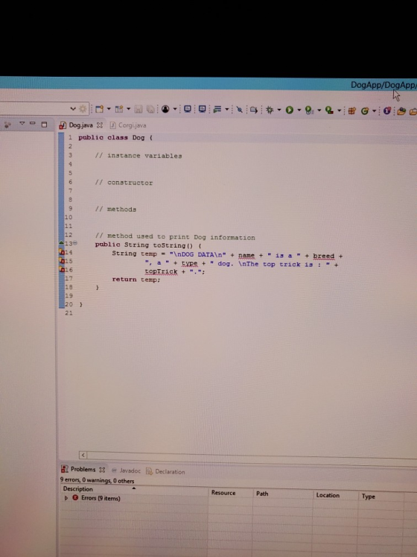
Task: Open the Coverage dropdown arrow
Action: pyautogui.click(x=319, y=110)
